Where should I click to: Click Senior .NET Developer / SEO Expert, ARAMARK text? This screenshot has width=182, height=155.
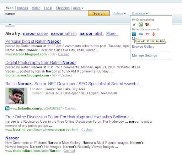click(81, 93)
